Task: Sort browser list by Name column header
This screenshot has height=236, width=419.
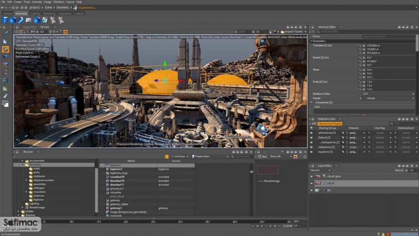Action: (131, 161)
